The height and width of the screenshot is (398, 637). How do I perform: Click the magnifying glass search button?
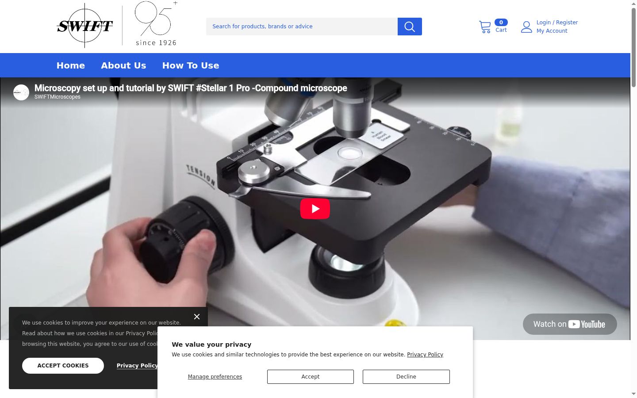410,27
